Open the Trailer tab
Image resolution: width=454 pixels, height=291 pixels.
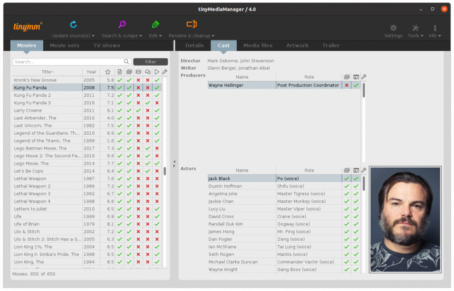(x=331, y=45)
